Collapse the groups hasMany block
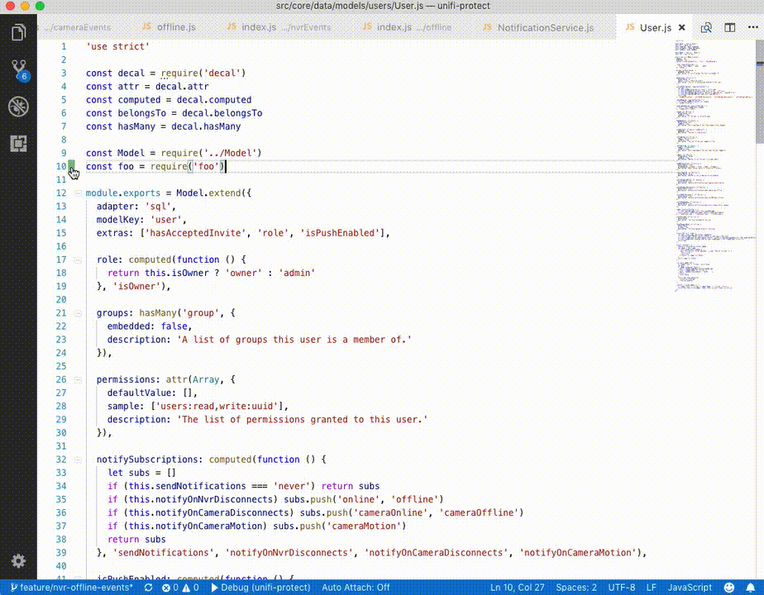The image size is (764, 595). click(76, 312)
